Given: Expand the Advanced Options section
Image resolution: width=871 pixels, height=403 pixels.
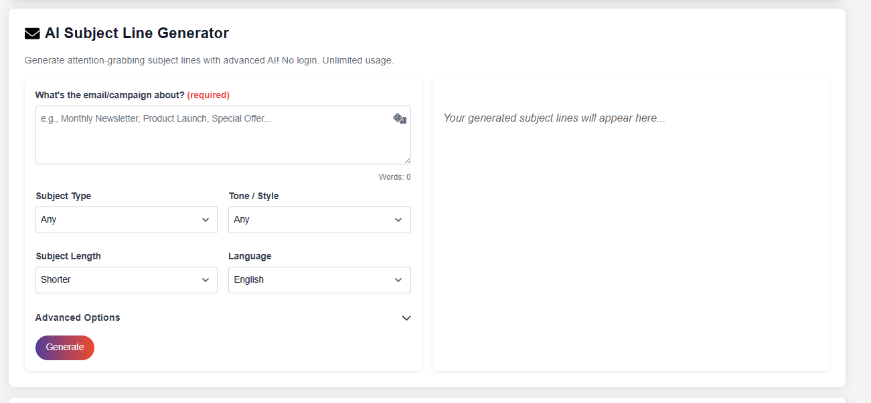Looking at the screenshot, I should pos(78,317).
